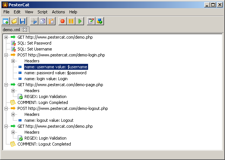
Task: Click the yellow note icon of Login Completed comment
Action: (13, 102)
